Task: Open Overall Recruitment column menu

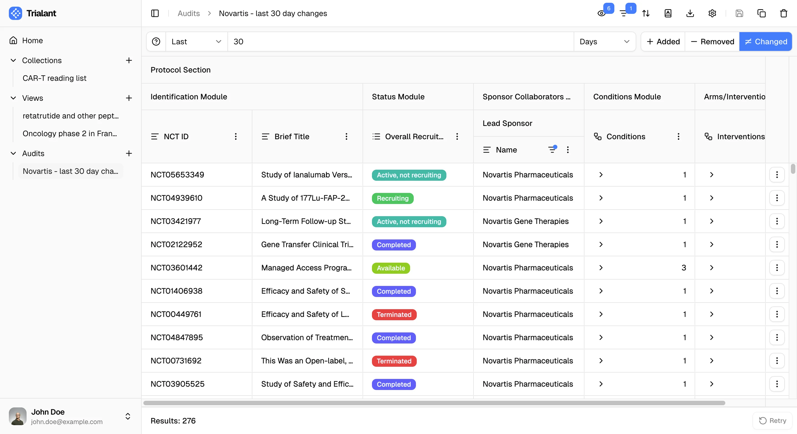Action: (457, 136)
